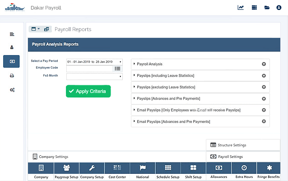Click the Cost Center grid icon tile
The height and width of the screenshot is (181, 288).
point(117,168)
